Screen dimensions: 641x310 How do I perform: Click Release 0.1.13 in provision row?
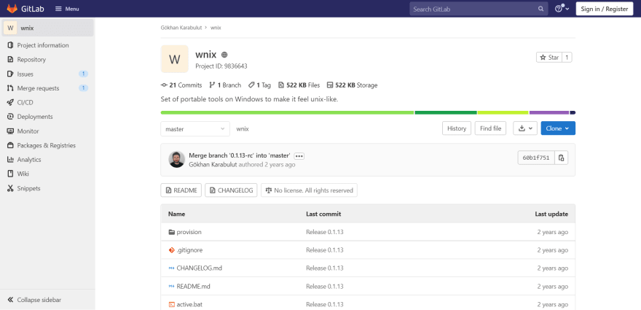coord(325,232)
